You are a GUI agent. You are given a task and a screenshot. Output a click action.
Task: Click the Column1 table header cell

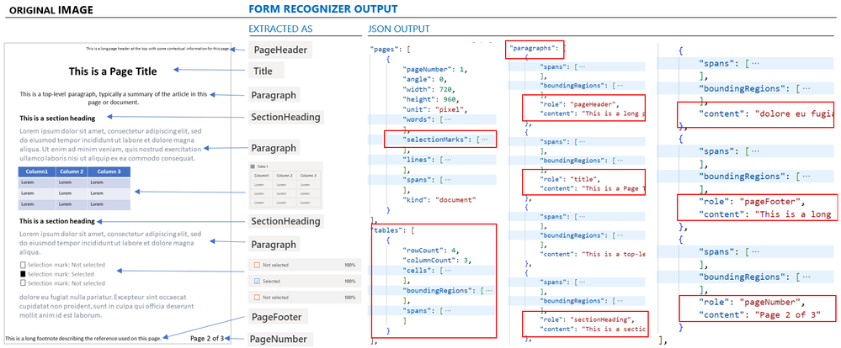click(x=37, y=171)
